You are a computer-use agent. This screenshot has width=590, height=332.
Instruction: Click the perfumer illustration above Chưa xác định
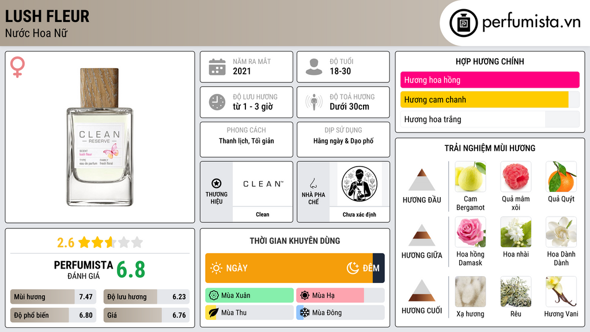pos(360,184)
